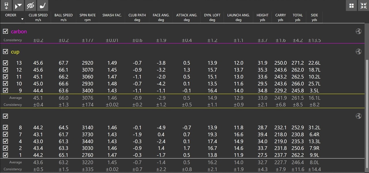
Task: Click the CARRY yds column header
Action: (280, 17)
